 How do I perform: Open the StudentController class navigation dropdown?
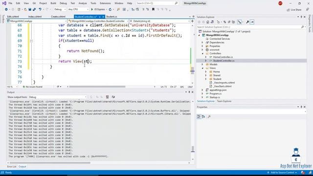[x=98, y=21]
